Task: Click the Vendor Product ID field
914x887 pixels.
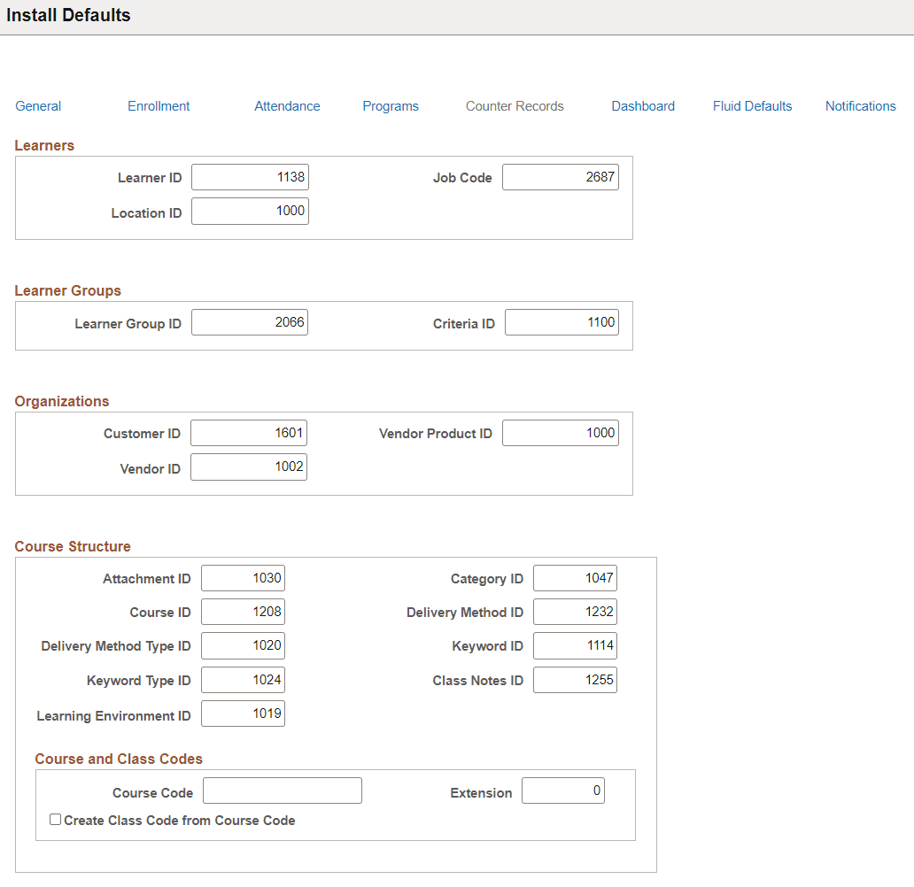Action: pyautogui.click(x=560, y=433)
